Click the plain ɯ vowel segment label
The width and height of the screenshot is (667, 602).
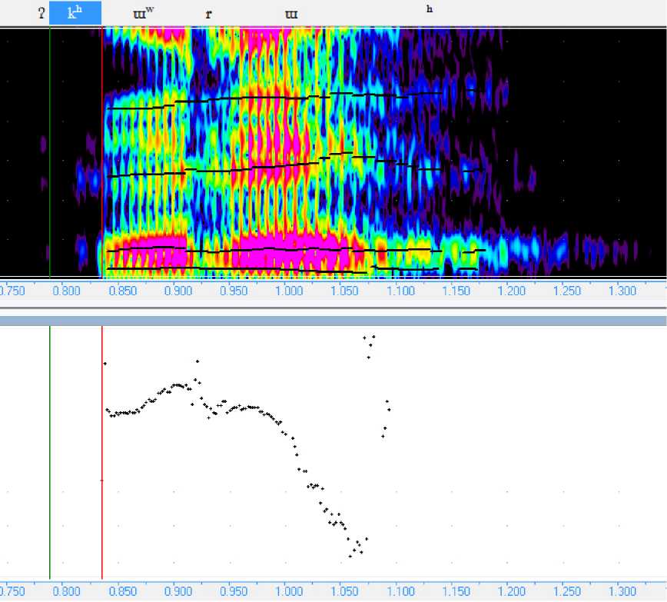(292, 14)
